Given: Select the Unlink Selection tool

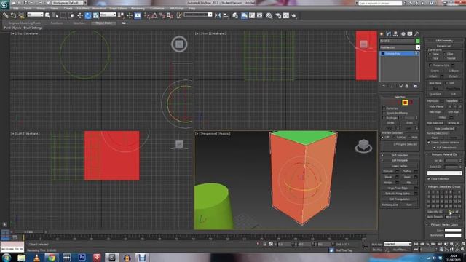Looking at the screenshot, I should point(14,15).
